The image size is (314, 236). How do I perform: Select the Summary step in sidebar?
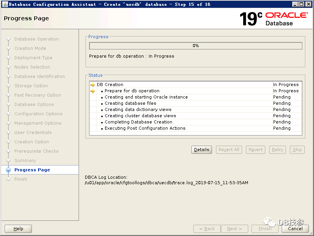(x=25, y=160)
